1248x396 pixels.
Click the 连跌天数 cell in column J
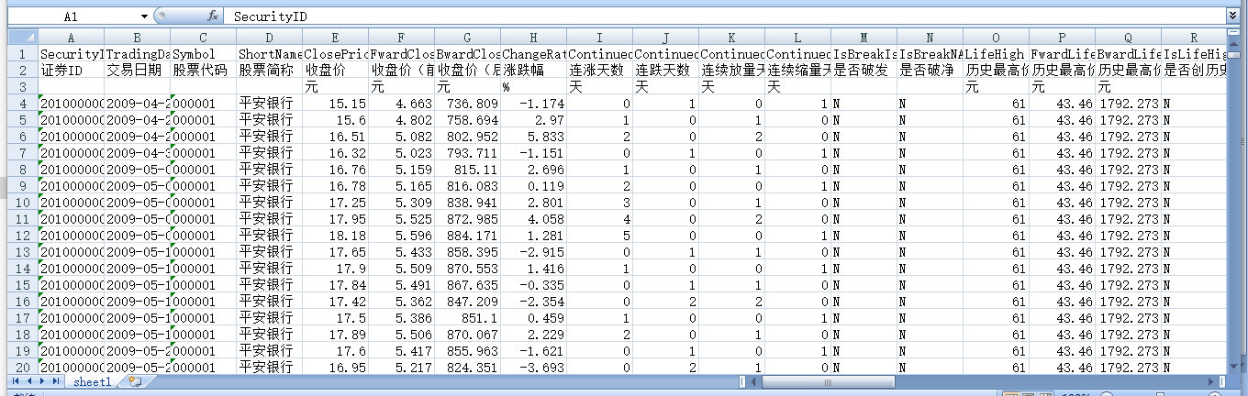(x=665, y=71)
